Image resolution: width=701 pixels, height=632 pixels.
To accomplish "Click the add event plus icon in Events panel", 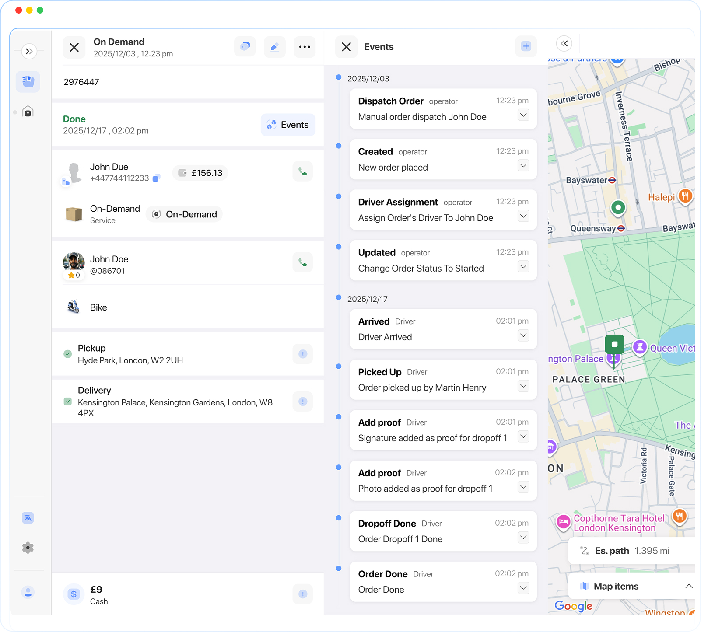I will click(x=526, y=46).
